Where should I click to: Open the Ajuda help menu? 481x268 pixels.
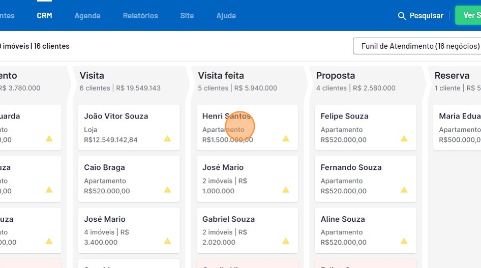click(x=226, y=16)
